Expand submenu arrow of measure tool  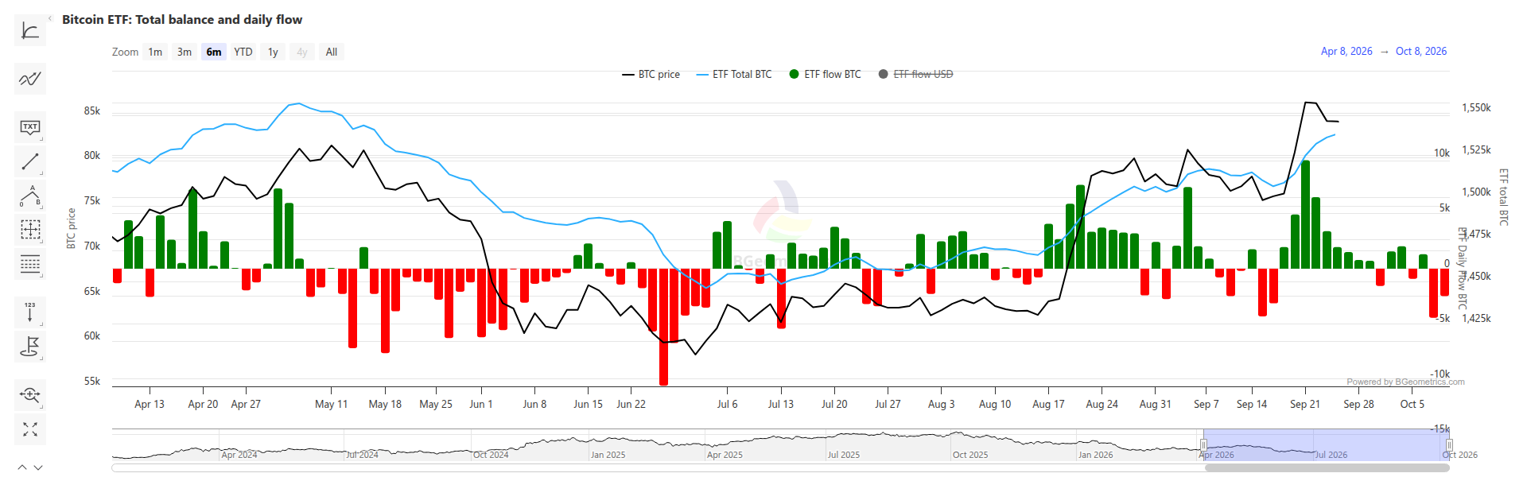pos(41,242)
